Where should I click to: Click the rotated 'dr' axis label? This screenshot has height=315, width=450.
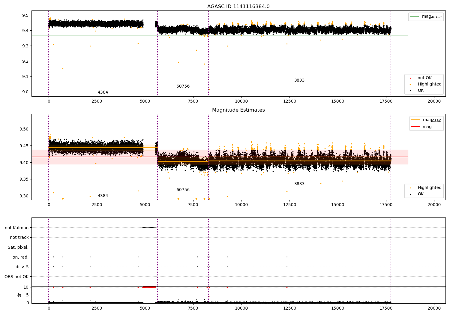pyautogui.click(x=19, y=295)
